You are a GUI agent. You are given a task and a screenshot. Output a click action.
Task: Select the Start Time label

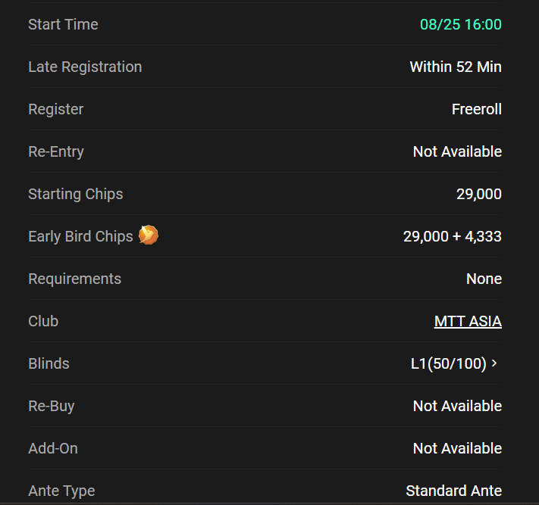(x=63, y=24)
